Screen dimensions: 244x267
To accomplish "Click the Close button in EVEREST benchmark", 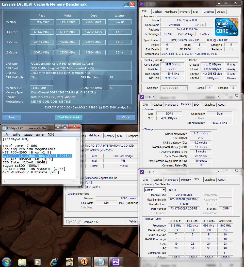I will click(x=126, y=118).
